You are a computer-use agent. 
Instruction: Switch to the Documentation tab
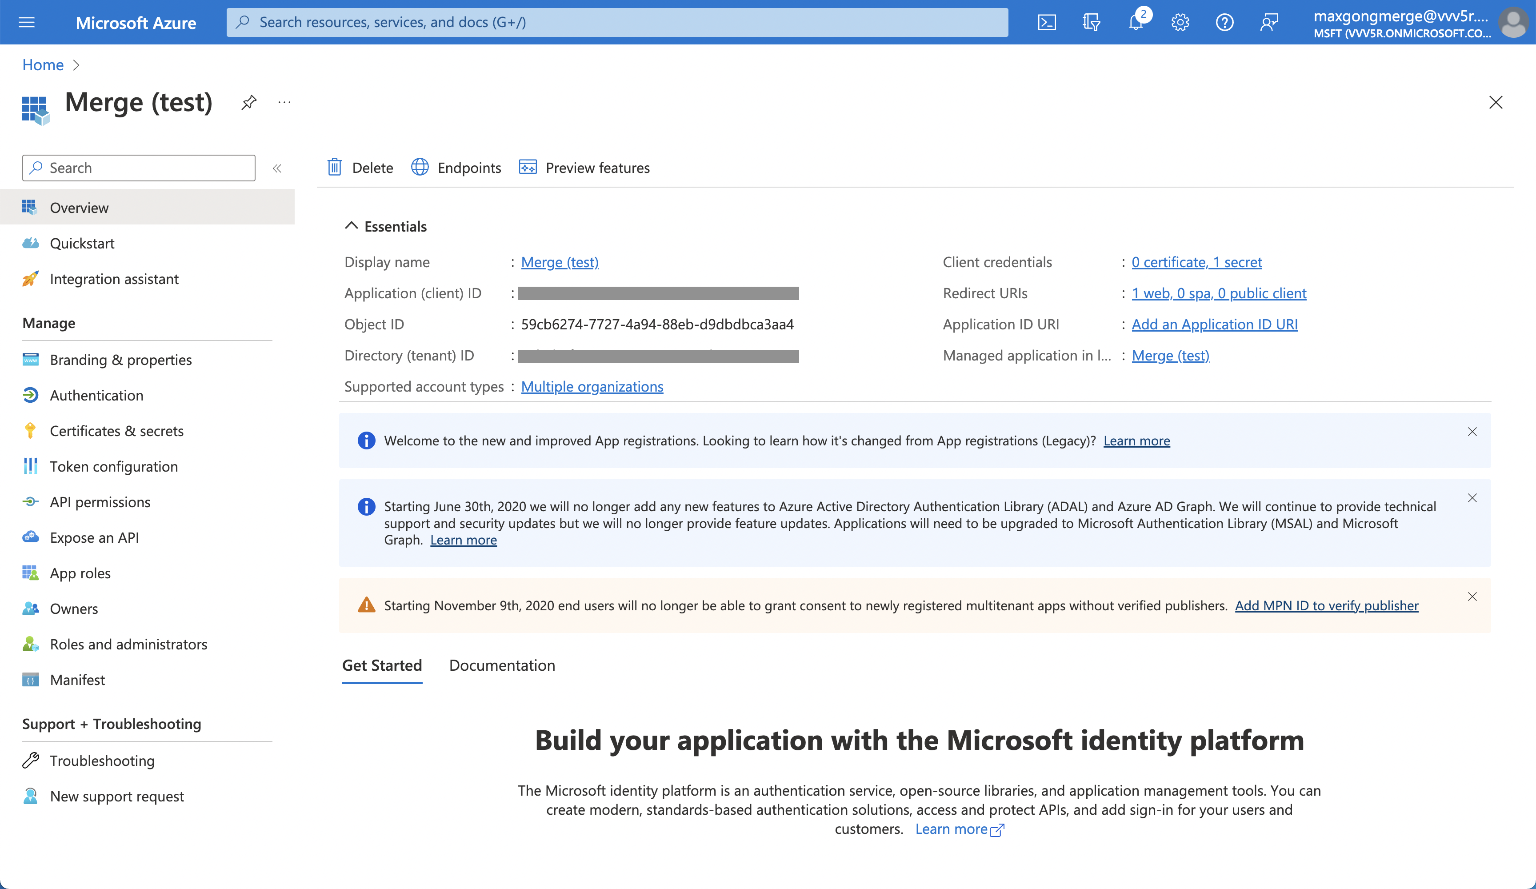click(502, 665)
